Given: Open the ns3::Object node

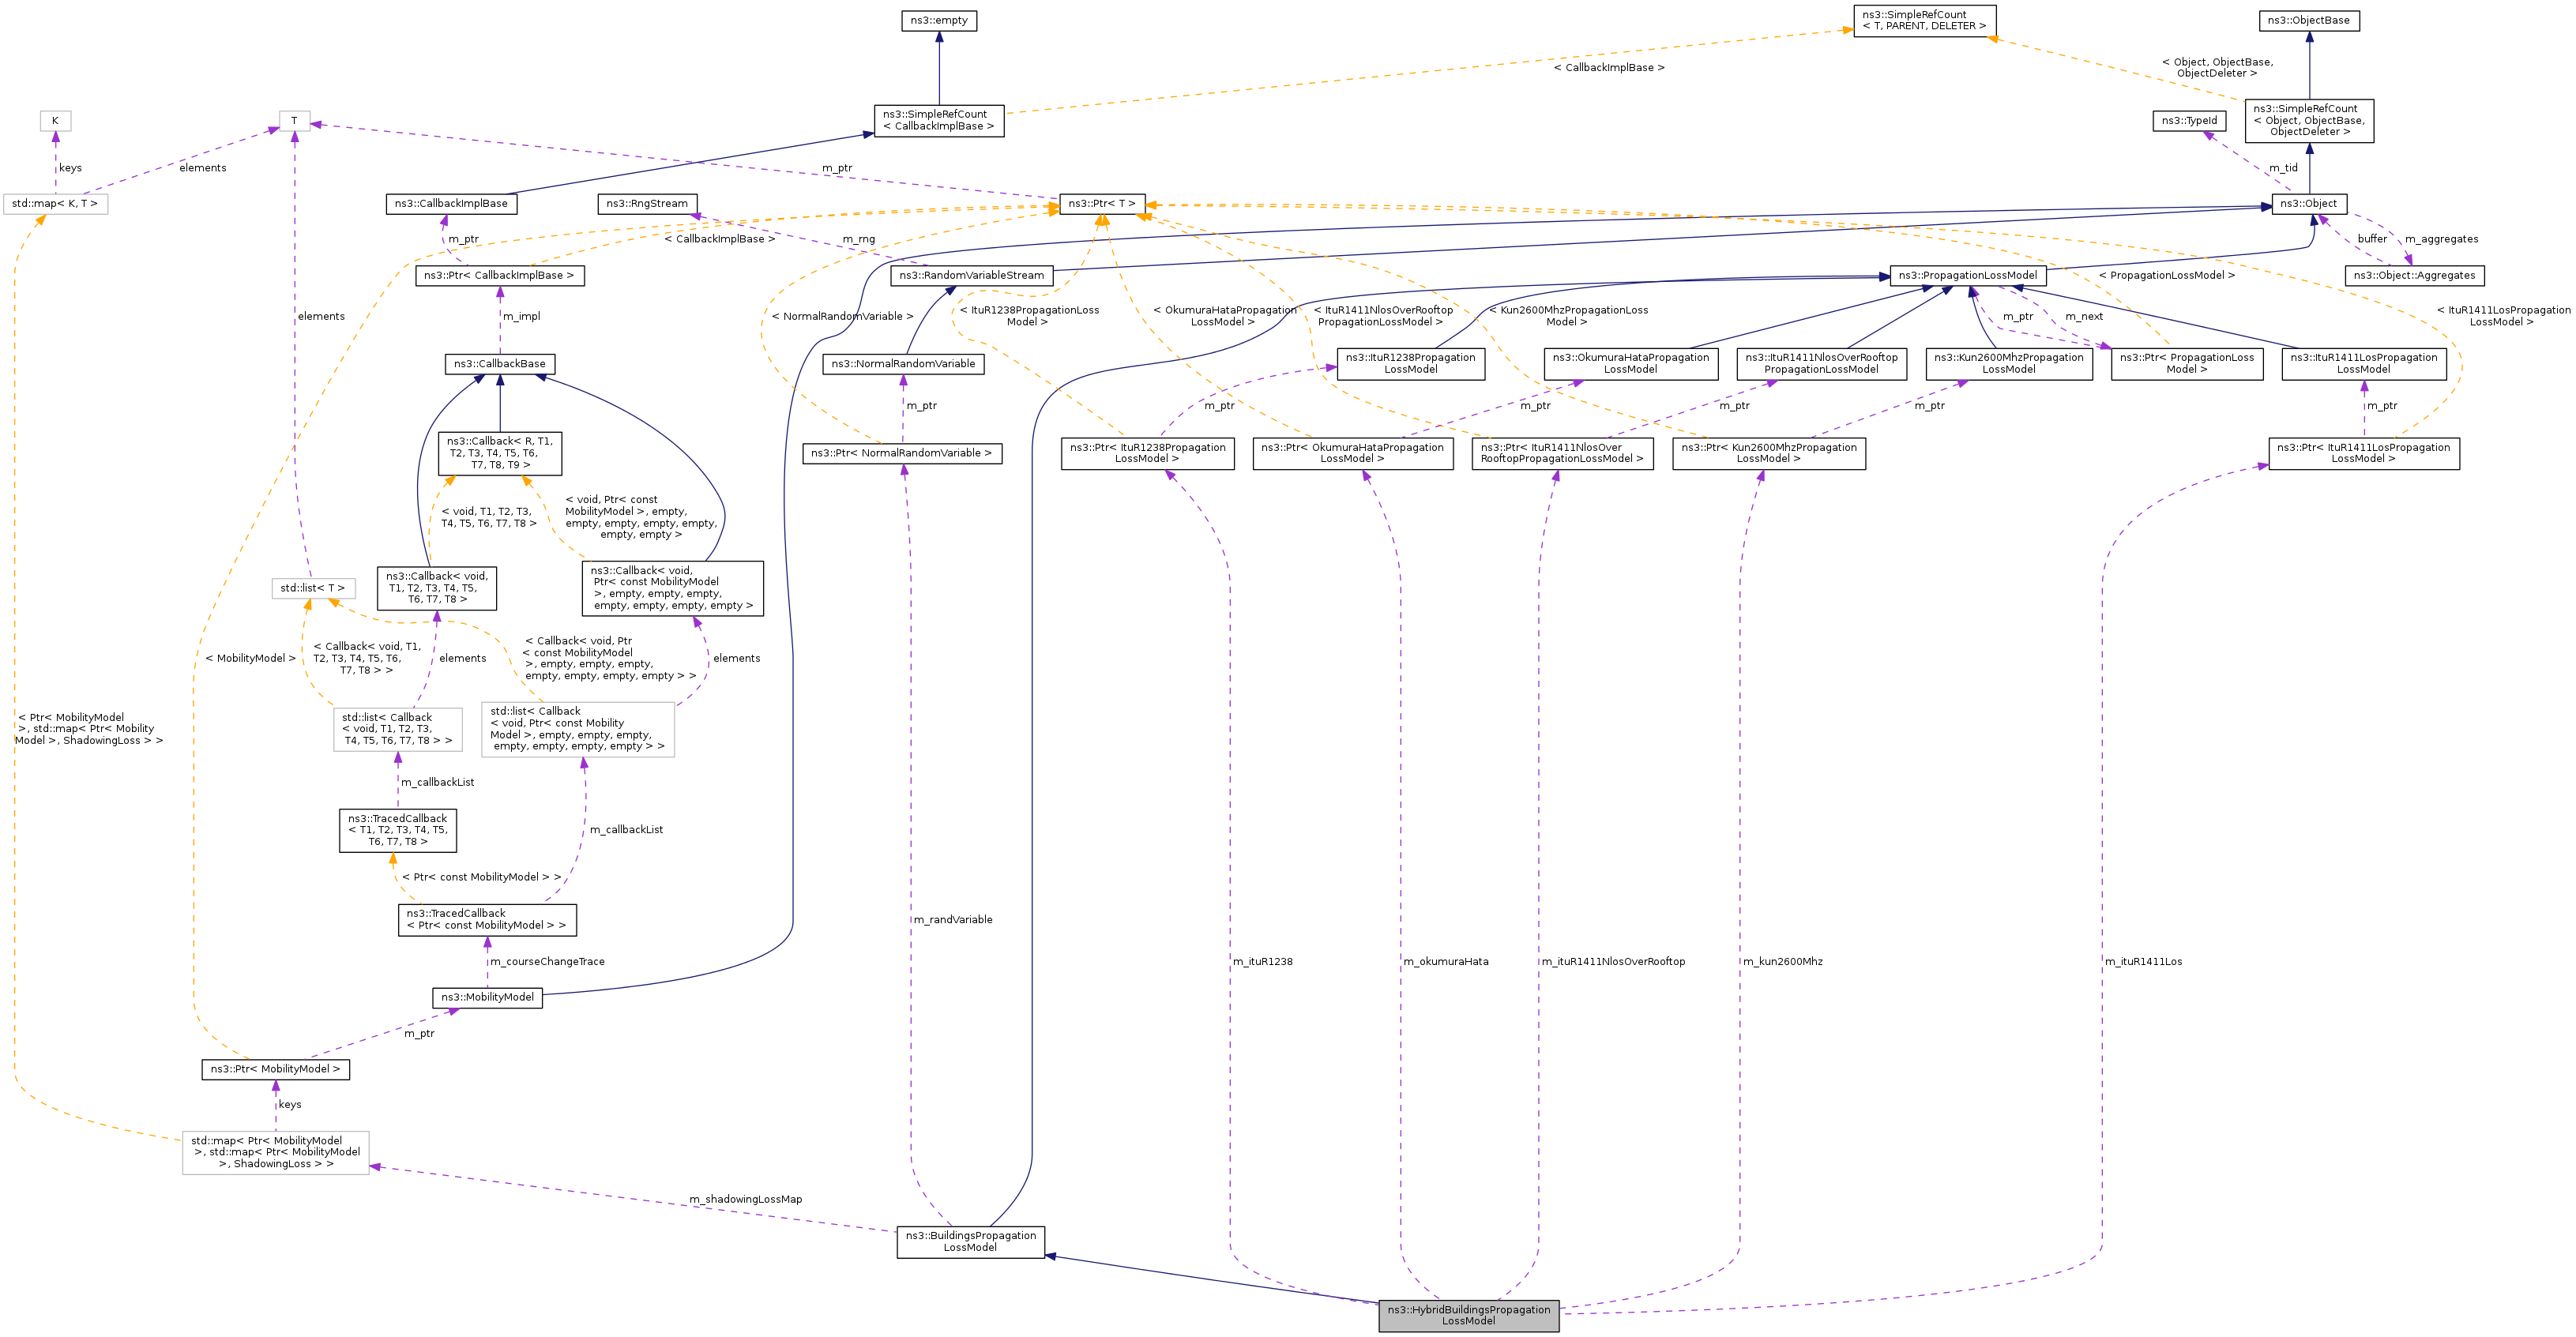Looking at the screenshot, I should pyautogui.click(x=2309, y=204).
